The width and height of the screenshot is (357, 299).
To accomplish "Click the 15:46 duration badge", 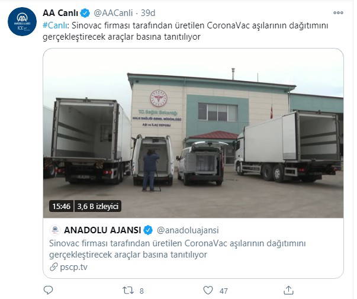I will click(61, 206).
